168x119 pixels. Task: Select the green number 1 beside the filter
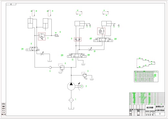point(76,99)
